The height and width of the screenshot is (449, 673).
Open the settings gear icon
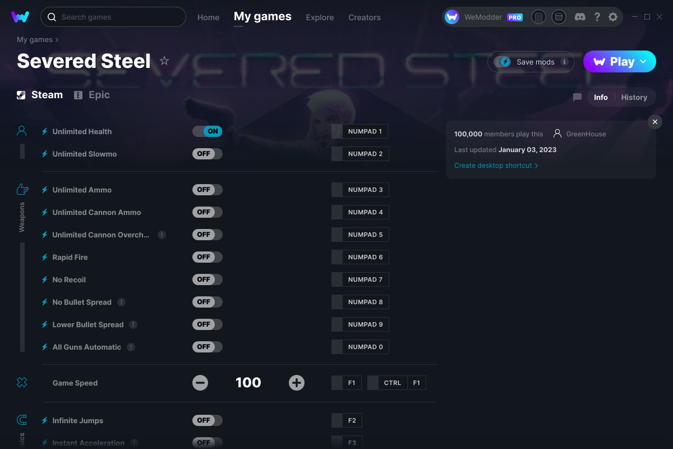tap(613, 17)
